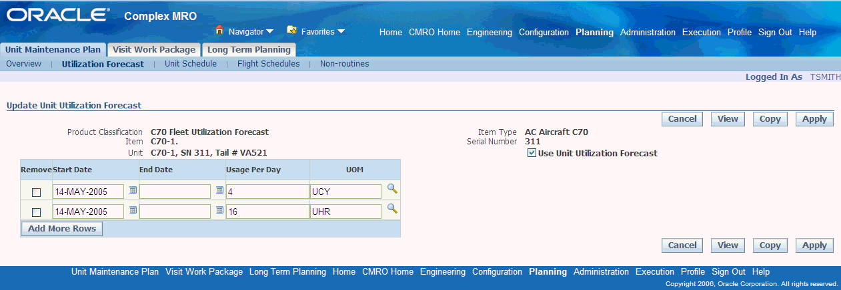Click Add More Rows button
The image size is (841, 290).
pyautogui.click(x=62, y=229)
